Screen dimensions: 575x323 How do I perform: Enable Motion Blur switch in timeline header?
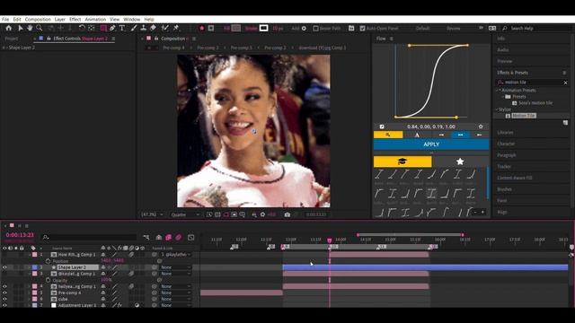pyautogui.click(x=179, y=237)
